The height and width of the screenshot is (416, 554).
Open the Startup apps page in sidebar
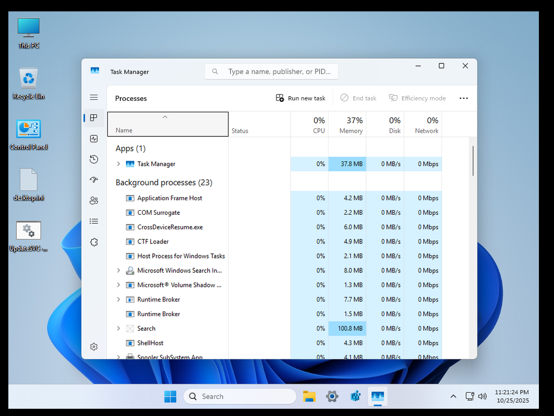click(x=94, y=180)
